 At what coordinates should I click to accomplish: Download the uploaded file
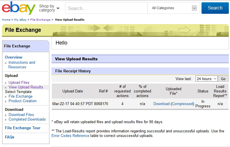point(161,104)
